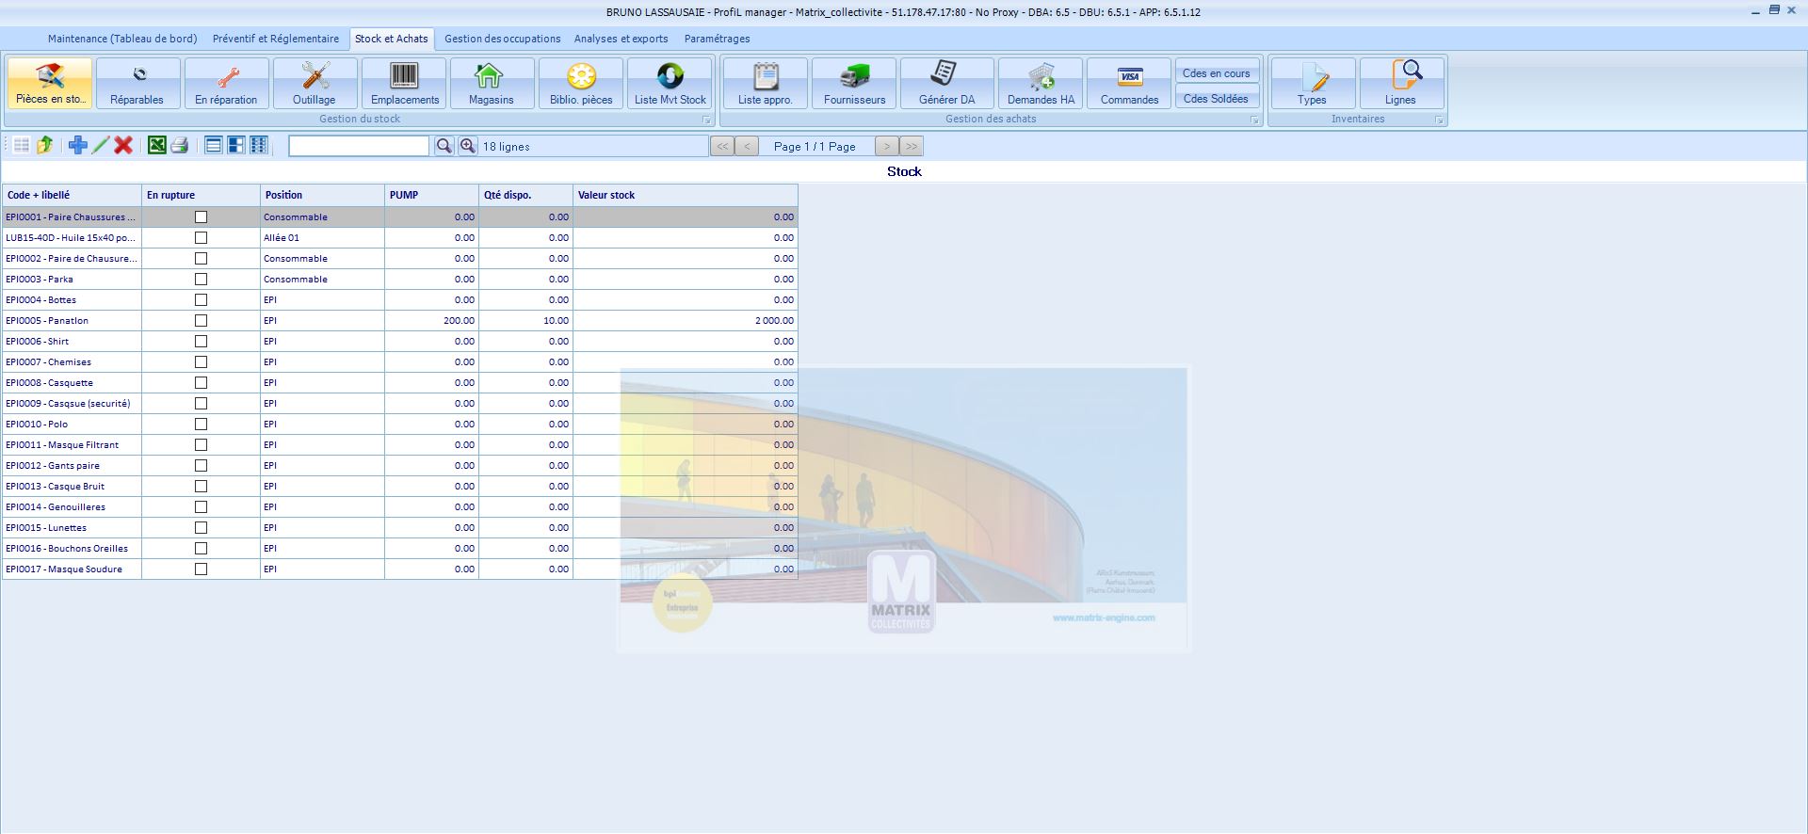Select row EPI0011 - Masque Filtrant
This screenshot has height=834, width=1808.
(400, 444)
